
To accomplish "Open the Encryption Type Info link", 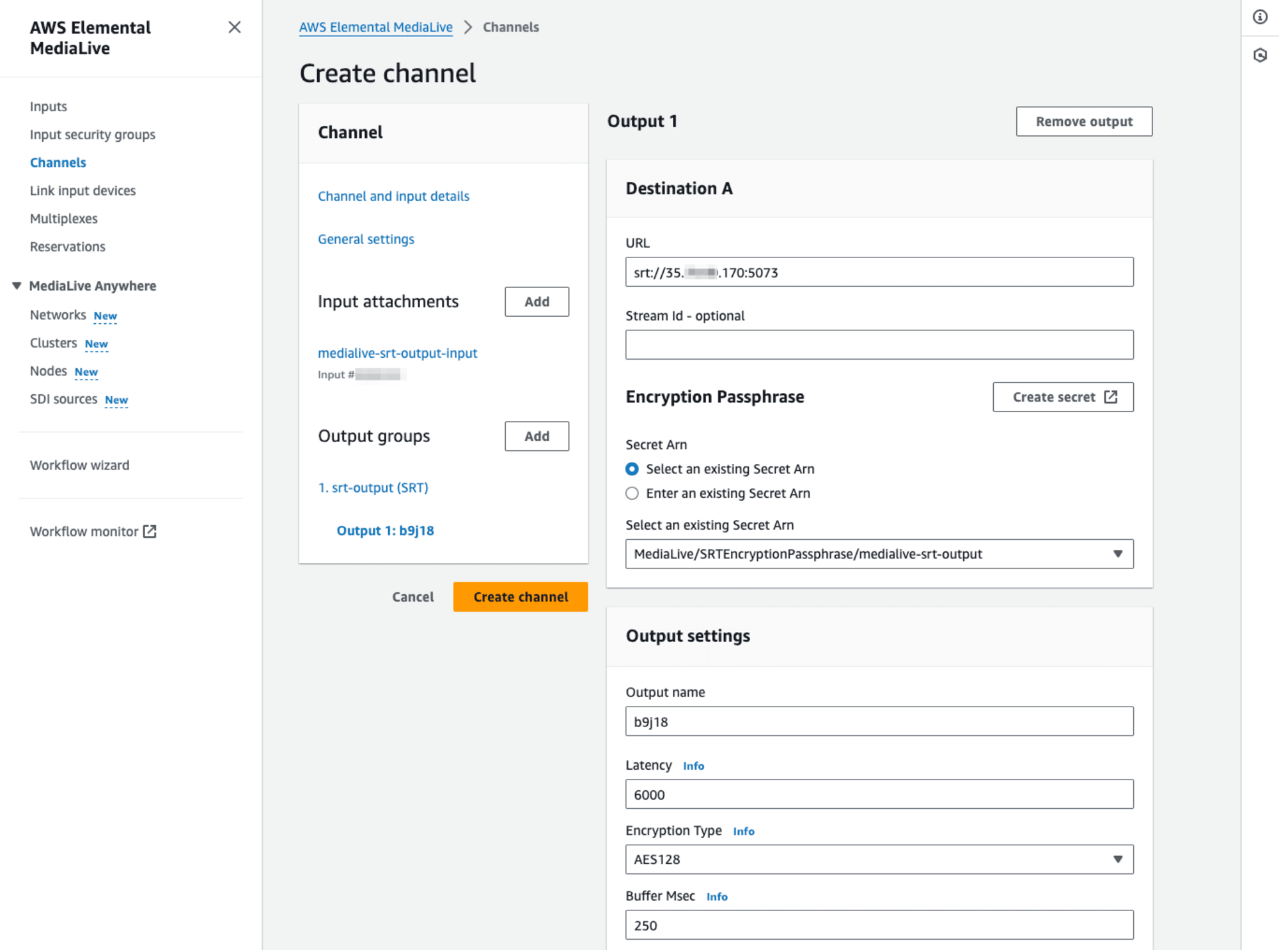I will pos(744,831).
